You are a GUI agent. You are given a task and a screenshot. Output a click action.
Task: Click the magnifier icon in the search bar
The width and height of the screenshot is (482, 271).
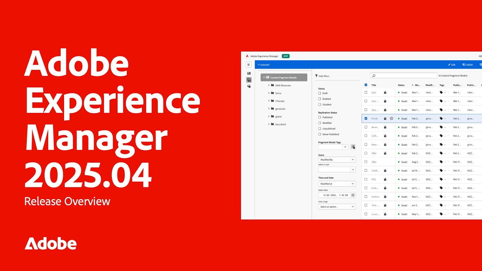click(x=373, y=76)
